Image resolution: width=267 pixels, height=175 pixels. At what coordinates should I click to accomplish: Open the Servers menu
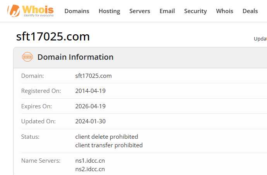click(x=140, y=11)
